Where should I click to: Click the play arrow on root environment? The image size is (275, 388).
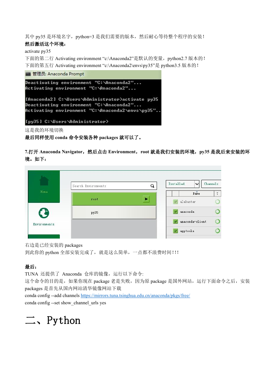click(x=146, y=199)
